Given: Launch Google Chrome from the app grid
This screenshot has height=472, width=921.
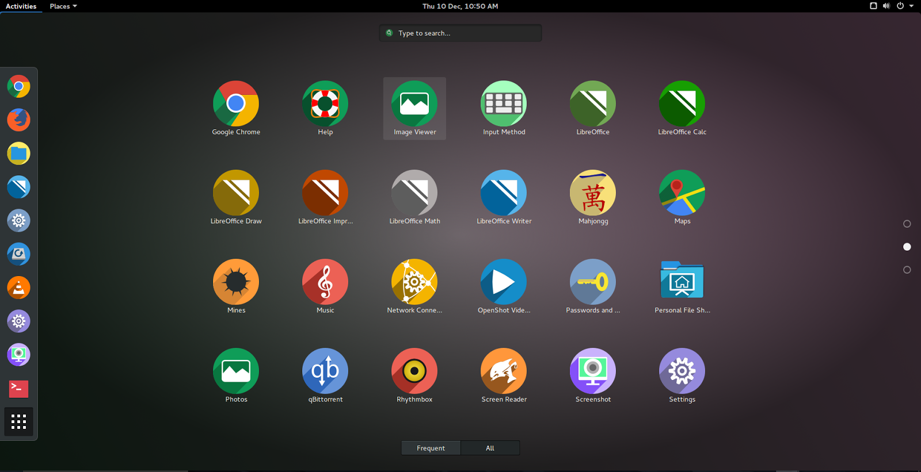Looking at the screenshot, I should (x=236, y=103).
